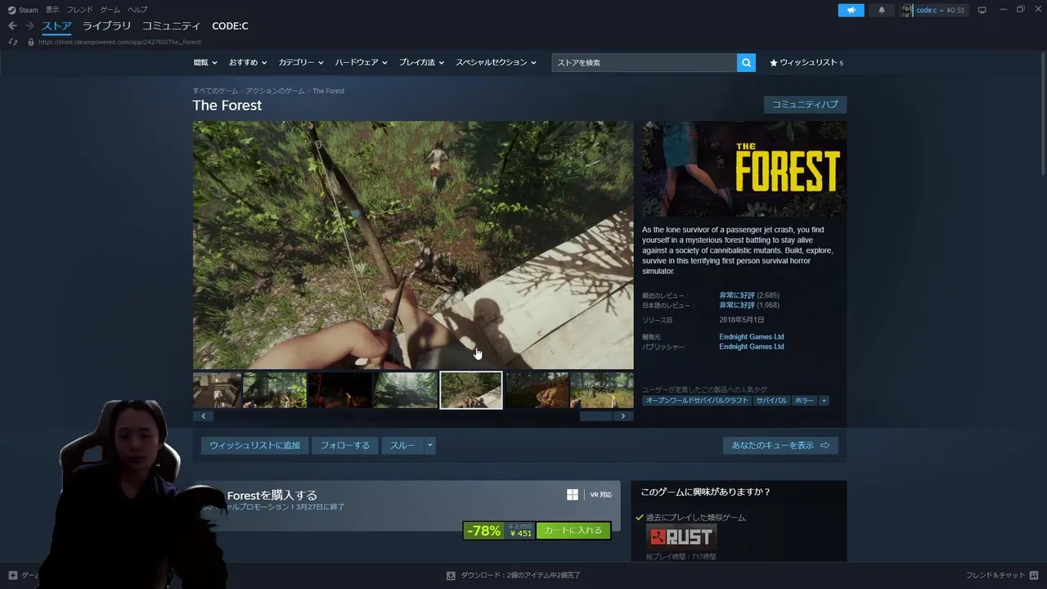Open the フレンド menu
The height and width of the screenshot is (589, 1047).
point(80,10)
